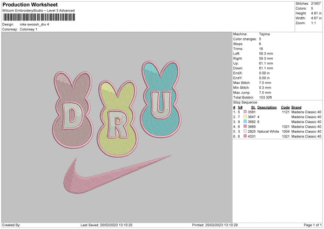This screenshot has height=229, width=324.
Task: Click the 'Stops:' label
Action: (x=238, y=44)
